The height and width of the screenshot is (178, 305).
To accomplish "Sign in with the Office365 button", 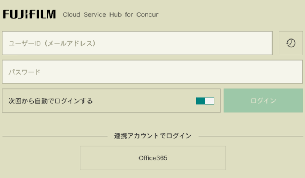I will click(152, 158).
